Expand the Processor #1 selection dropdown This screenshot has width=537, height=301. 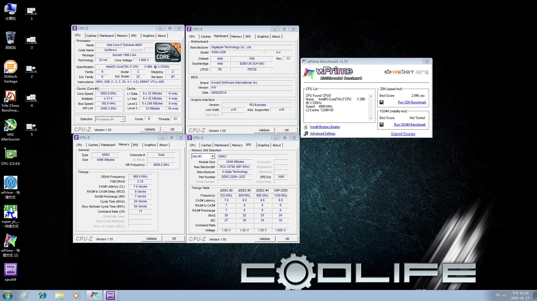tap(123, 119)
